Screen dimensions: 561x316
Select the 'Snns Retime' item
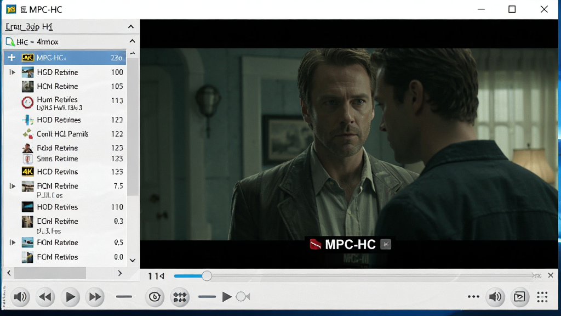65,159
